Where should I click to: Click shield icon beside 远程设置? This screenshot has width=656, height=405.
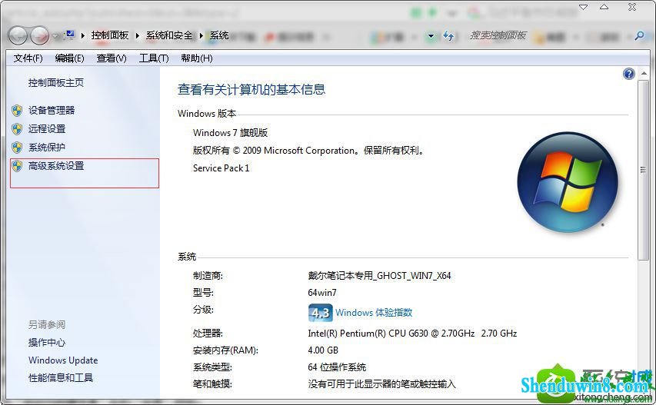coord(17,129)
